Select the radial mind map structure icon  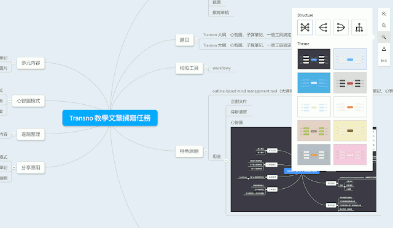(305, 28)
